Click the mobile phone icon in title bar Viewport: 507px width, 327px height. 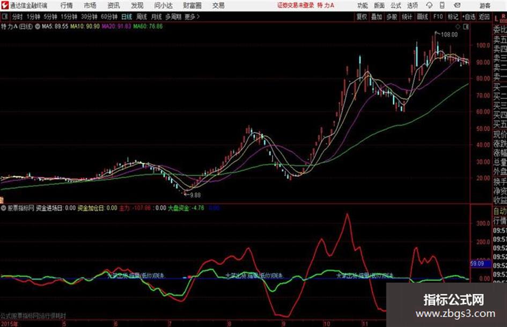[442, 5]
